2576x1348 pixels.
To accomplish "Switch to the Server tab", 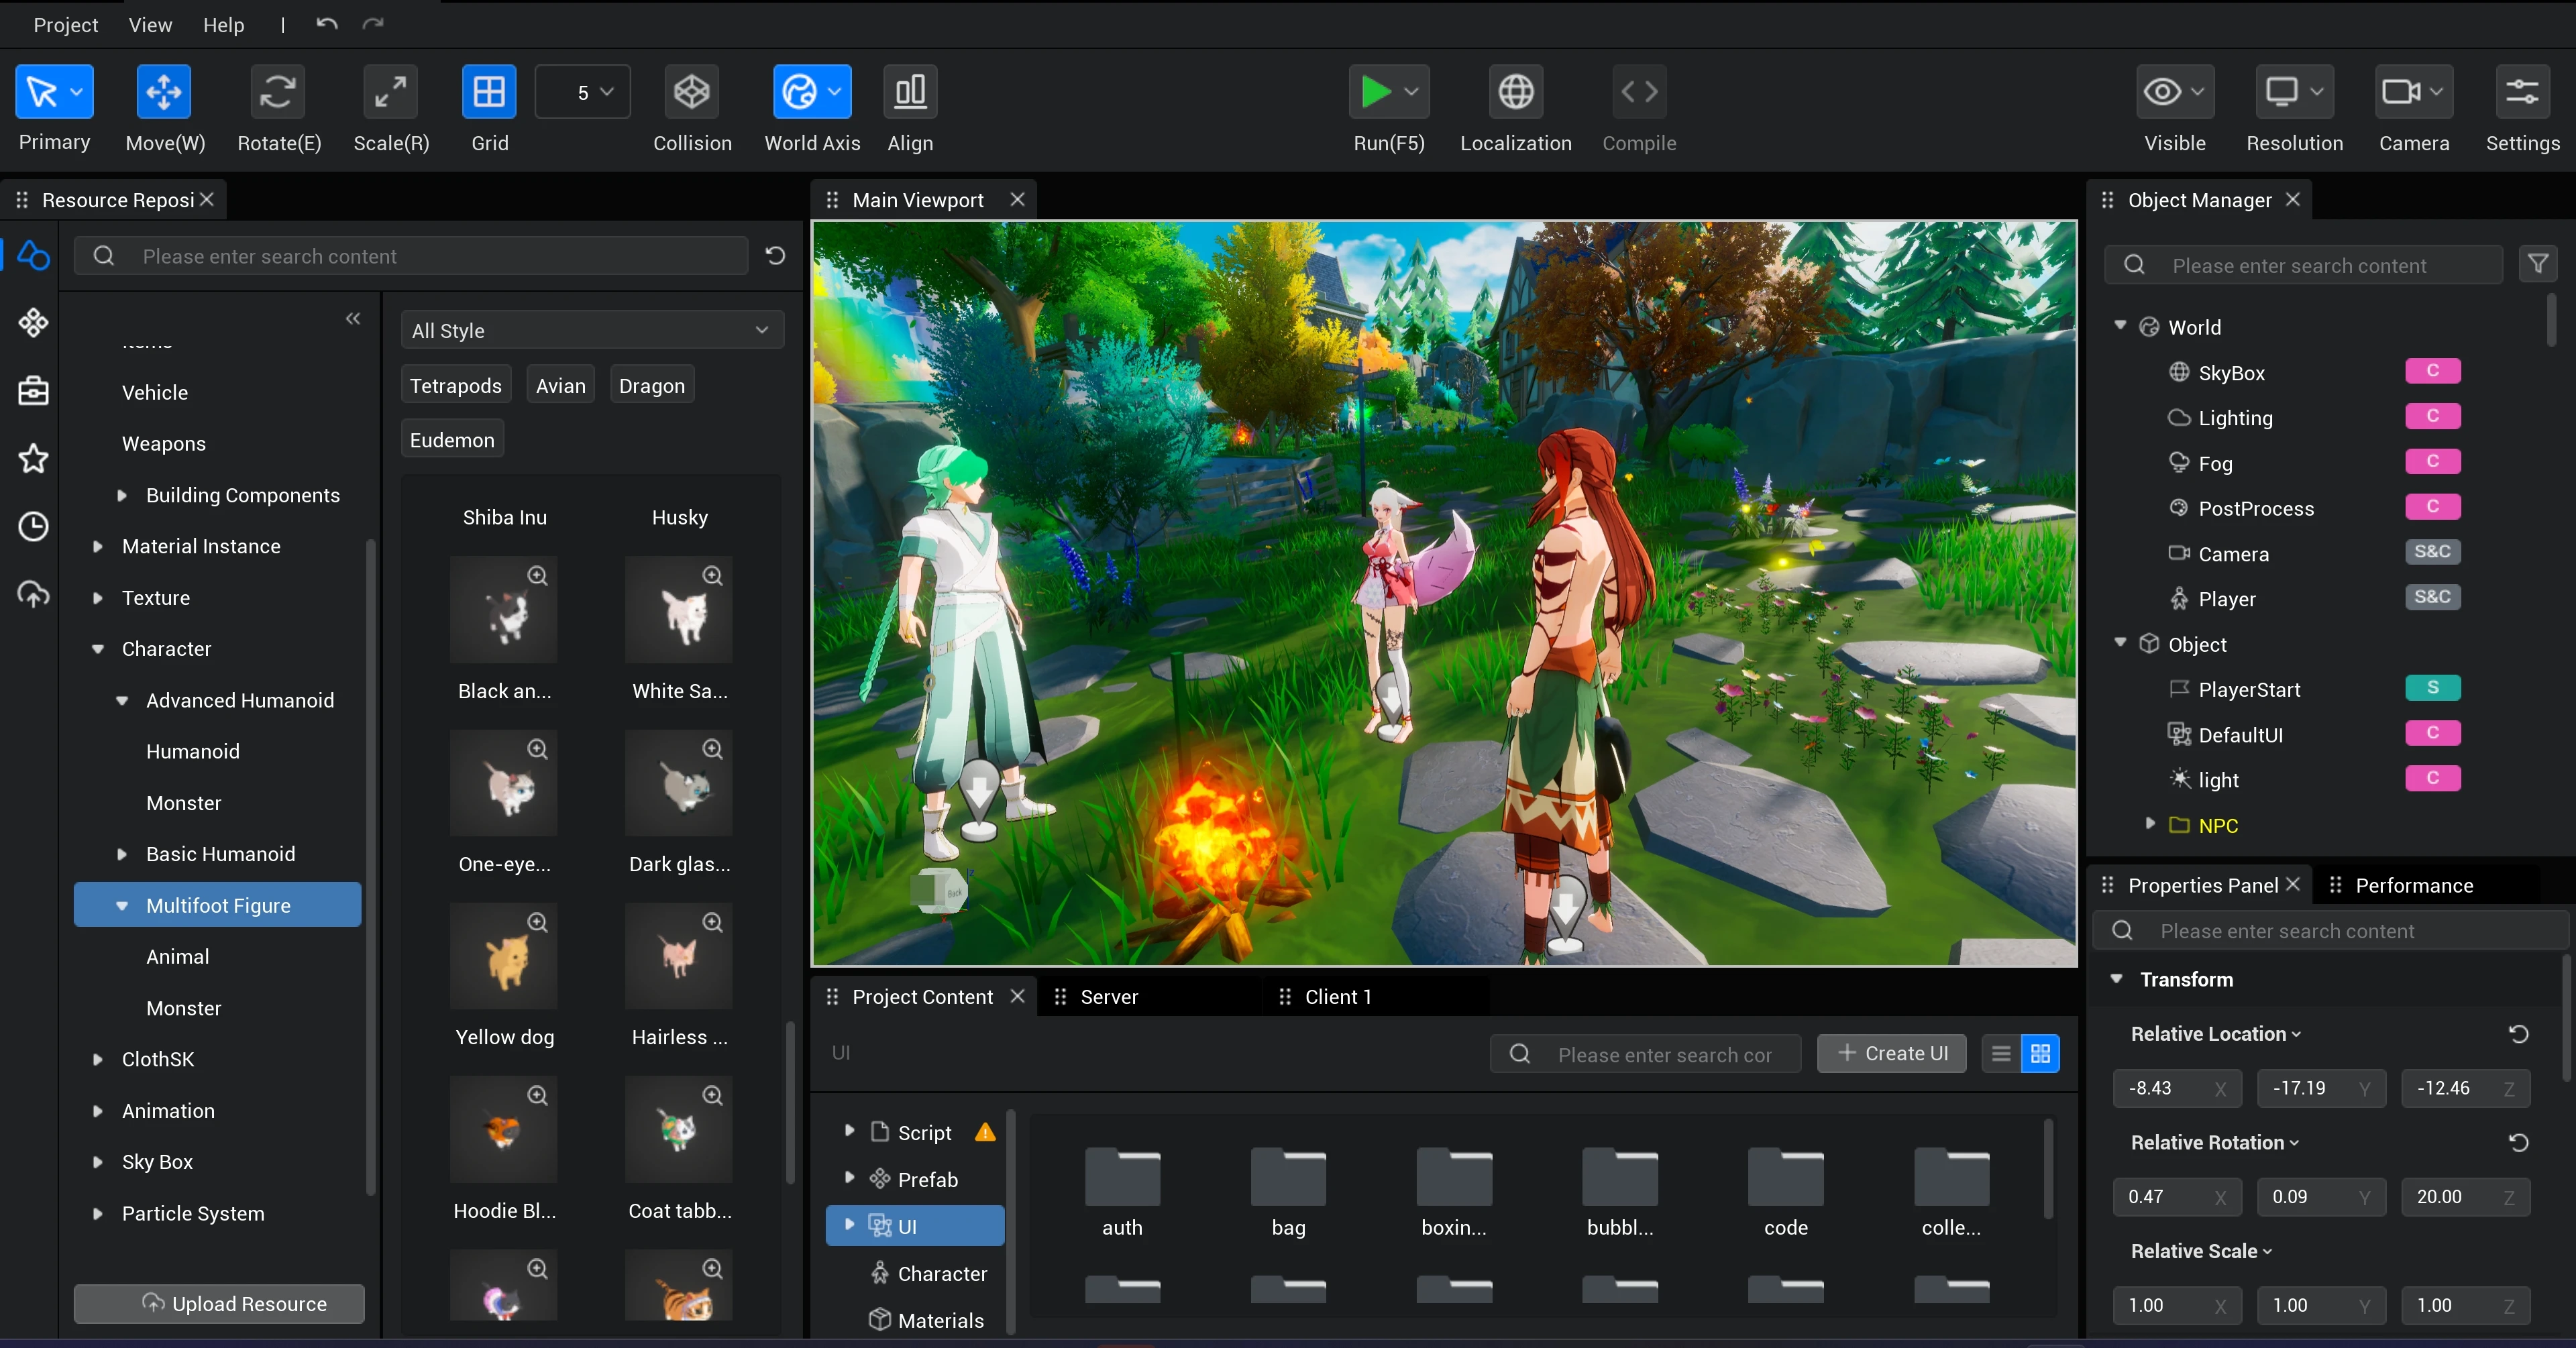I will coord(1108,995).
